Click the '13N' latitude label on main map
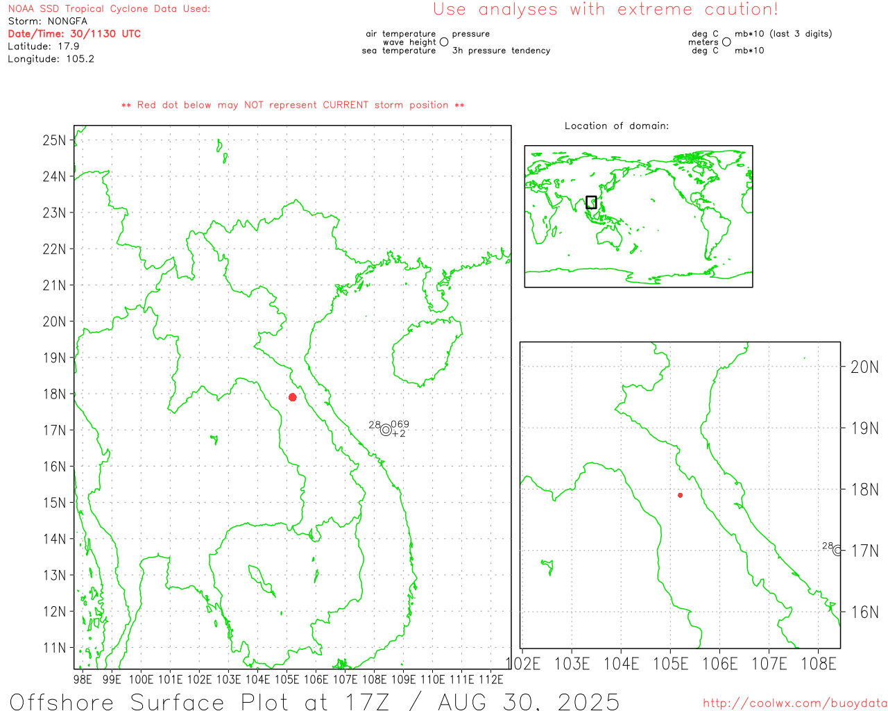 point(54,575)
